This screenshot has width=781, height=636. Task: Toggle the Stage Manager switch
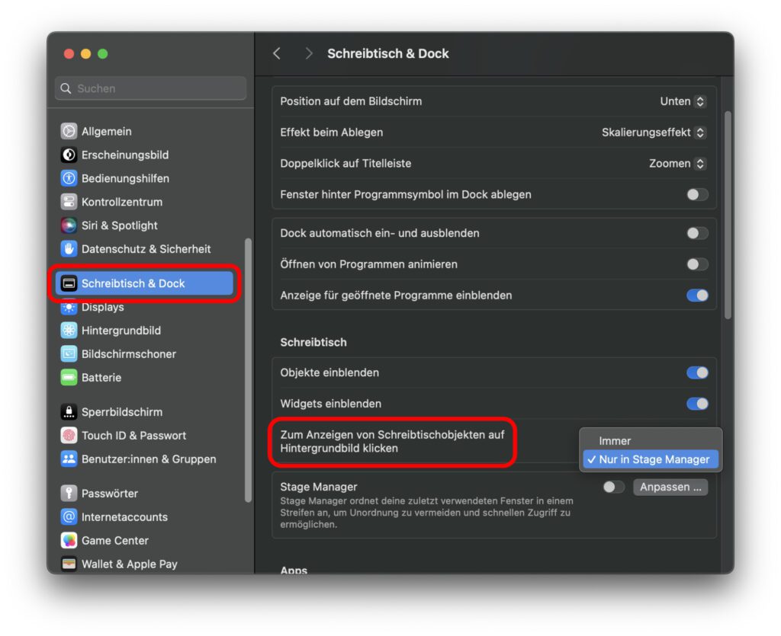click(x=613, y=487)
